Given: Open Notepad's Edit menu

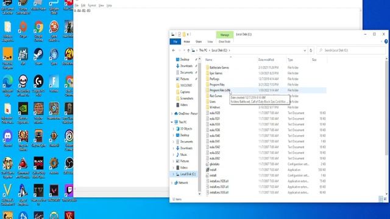Looking at the screenshot, I should tap(83, 5).
